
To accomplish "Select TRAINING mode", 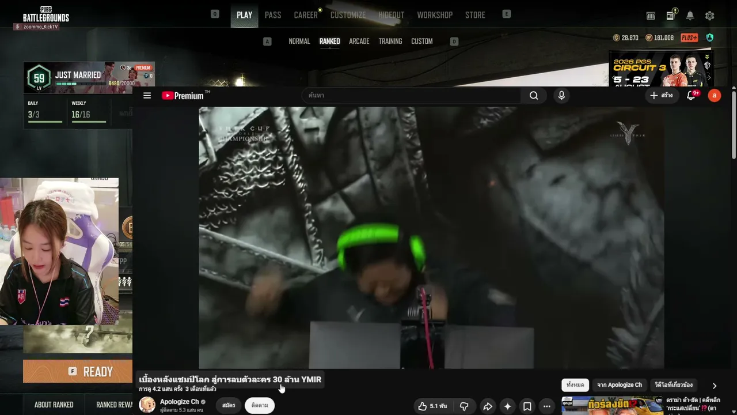I will pyautogui.click(x=390, y=41).
